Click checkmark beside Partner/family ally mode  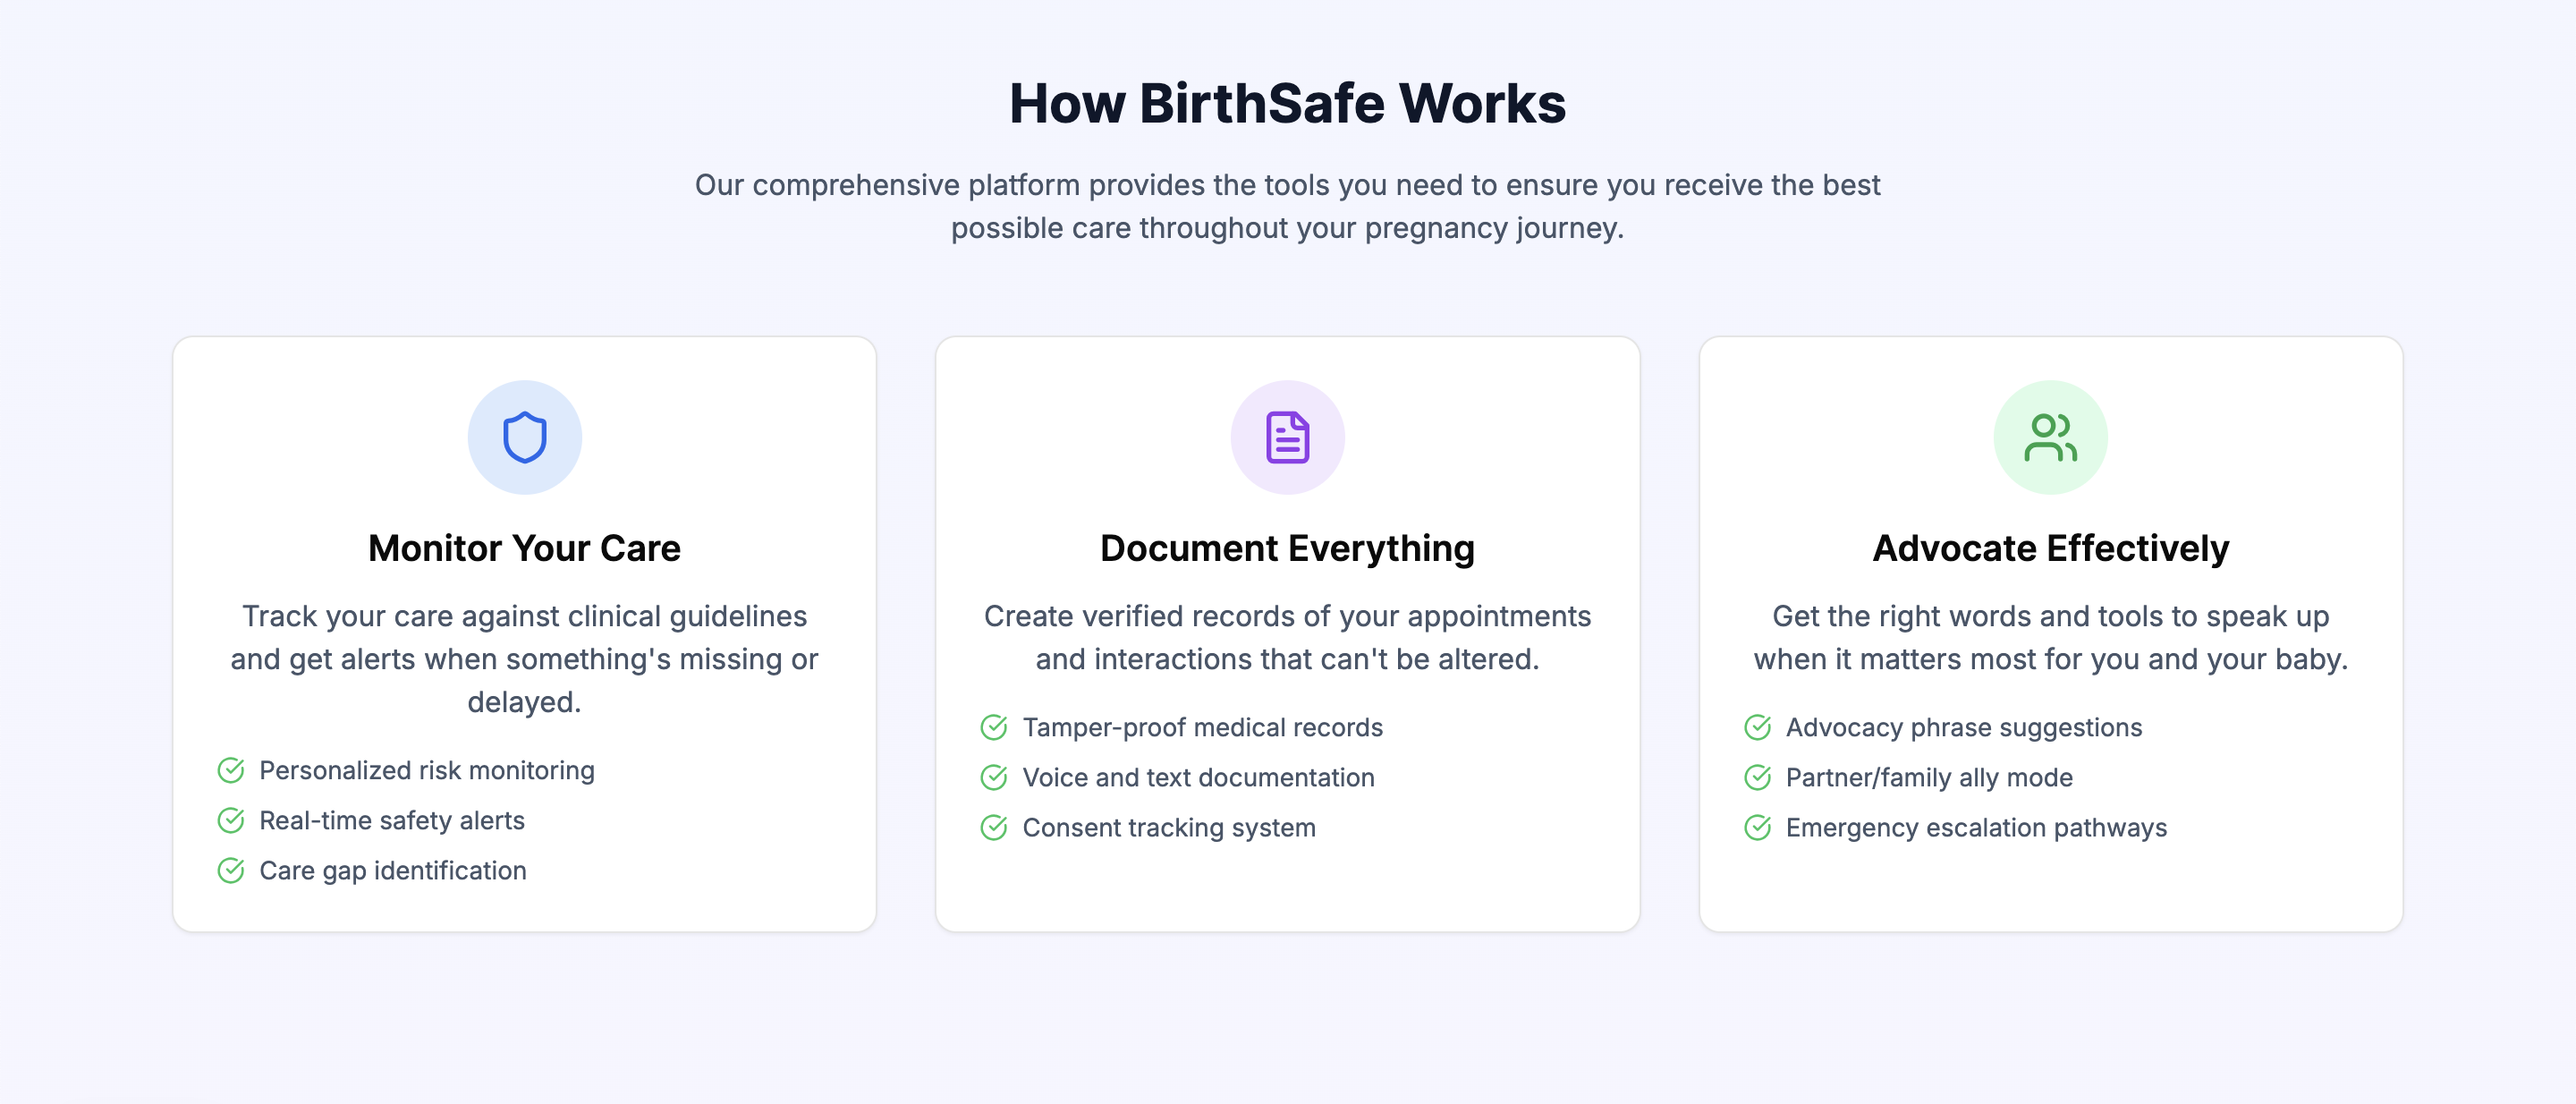[1757, 777]
